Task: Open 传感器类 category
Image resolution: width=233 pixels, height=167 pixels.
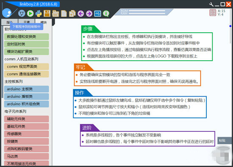Action: pos(26,134)
